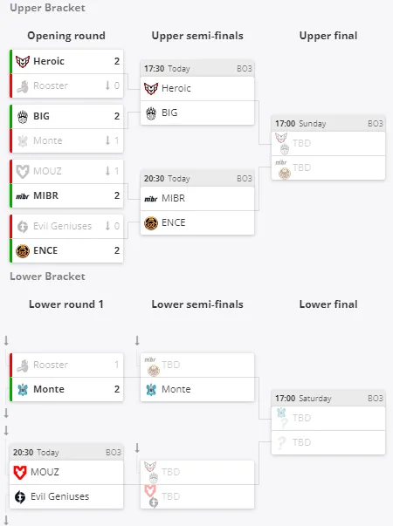Click ENCE logo in opening round
The height and width of the screenshot is (526, 393).
point(23,251)
